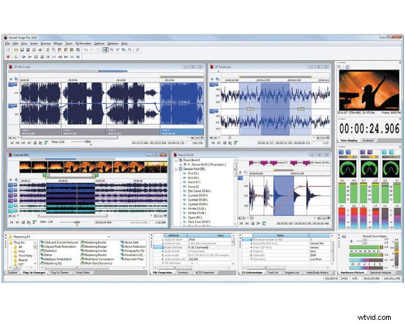Switch to the Keyboard tab
The width and height of the screenshot is (405, 324).
point(368,140)
